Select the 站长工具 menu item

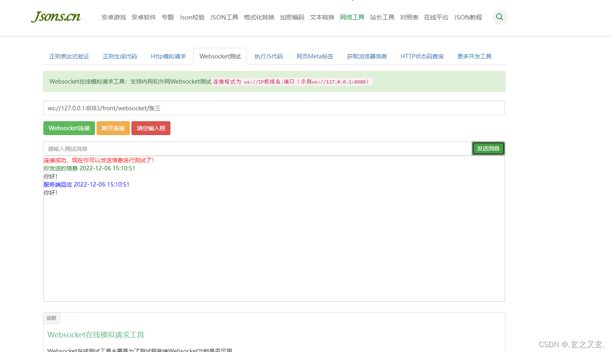point(382,17)
